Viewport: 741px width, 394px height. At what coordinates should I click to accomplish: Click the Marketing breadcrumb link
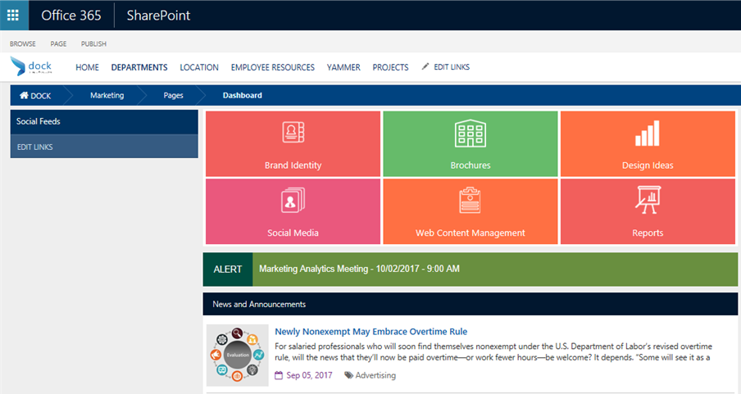pyautogui.click(x=107, y=96)
